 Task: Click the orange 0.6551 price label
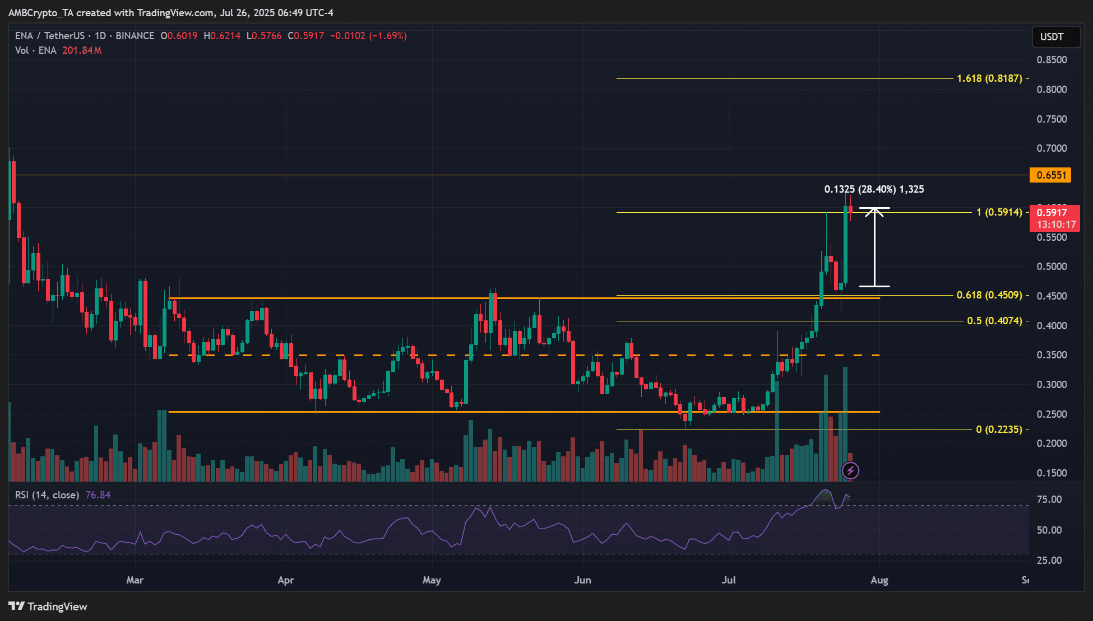1050,175
